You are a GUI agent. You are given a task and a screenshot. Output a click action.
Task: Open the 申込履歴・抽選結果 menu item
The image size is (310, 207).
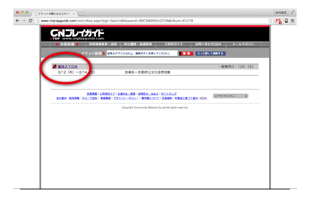138,44
